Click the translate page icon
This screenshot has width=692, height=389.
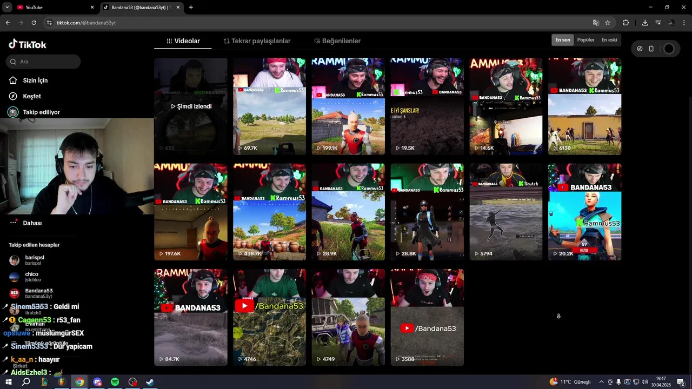[596, 23]
